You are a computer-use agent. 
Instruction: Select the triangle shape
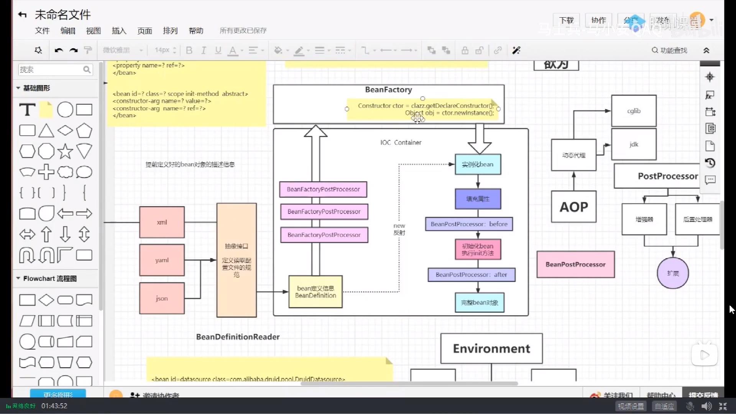point(46,130)
